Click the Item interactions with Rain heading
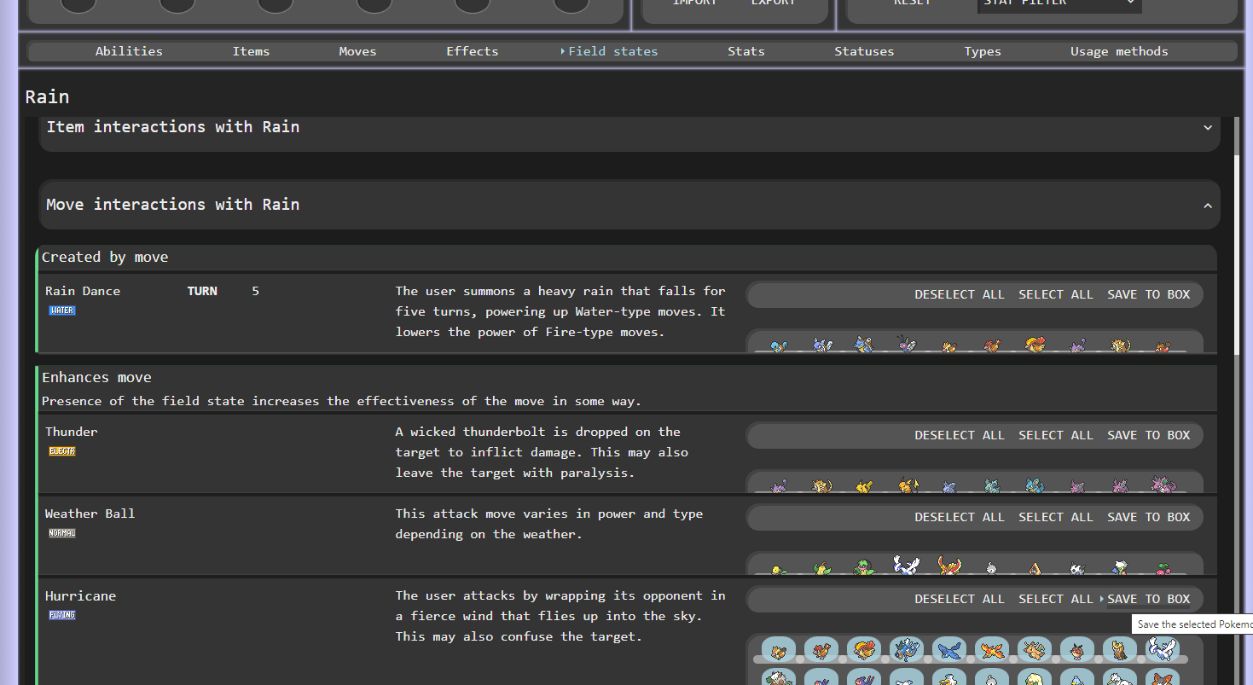This screenshot has width=1253, height=685. click(173, 127)
